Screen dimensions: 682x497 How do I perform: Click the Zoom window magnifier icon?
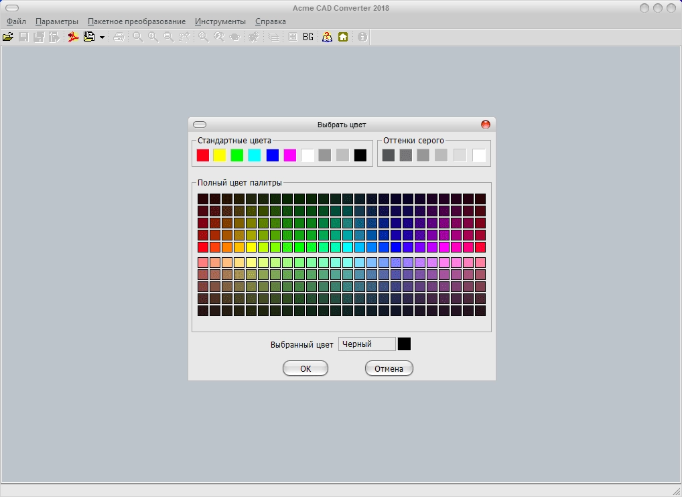(169, 37)
